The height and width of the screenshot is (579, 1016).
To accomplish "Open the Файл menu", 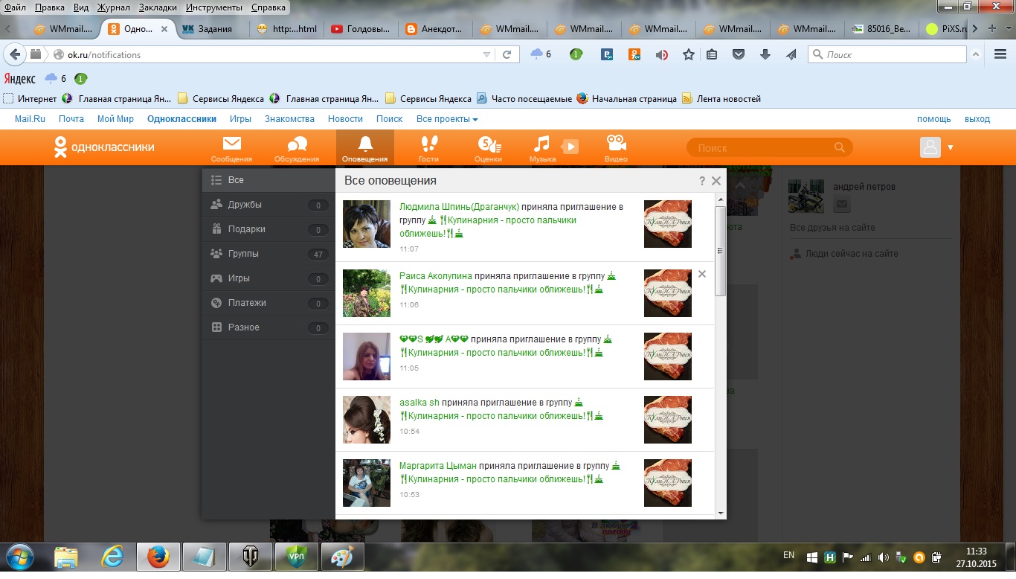I will pyautogui.click(x=15, y=7).
